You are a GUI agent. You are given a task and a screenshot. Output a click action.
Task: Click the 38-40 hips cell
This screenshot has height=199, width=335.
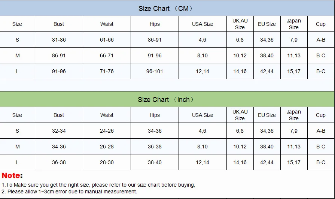(x=155, y=162)
